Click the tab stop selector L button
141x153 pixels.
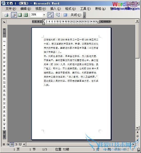point(4,22)
